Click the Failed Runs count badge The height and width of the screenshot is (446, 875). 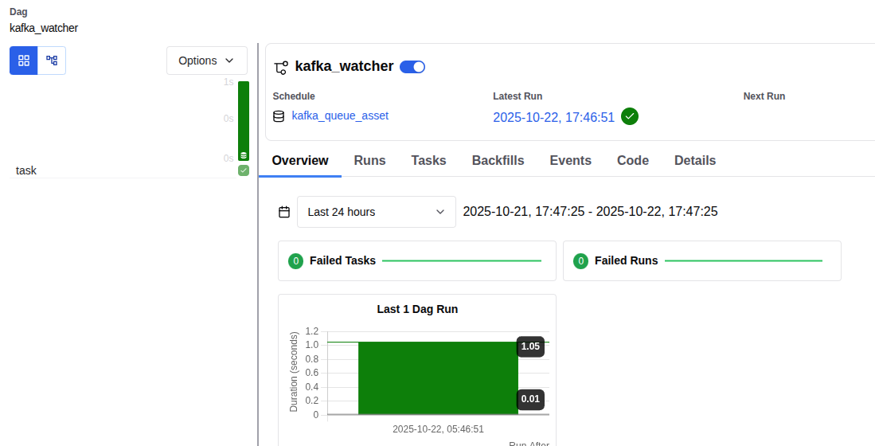pos(580,260)
